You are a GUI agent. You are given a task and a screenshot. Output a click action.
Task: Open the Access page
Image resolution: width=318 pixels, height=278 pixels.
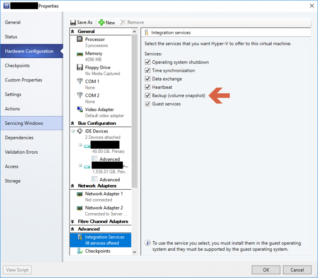click(x=31, y=166)
